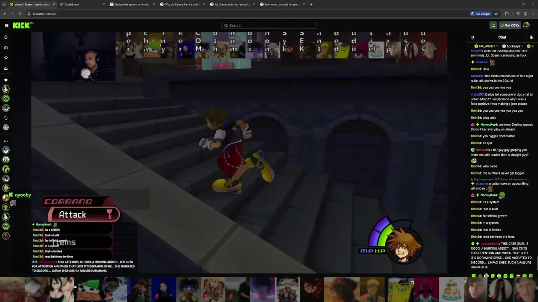Click 'the numbers never get bigger' message

(x=504, y=173)
